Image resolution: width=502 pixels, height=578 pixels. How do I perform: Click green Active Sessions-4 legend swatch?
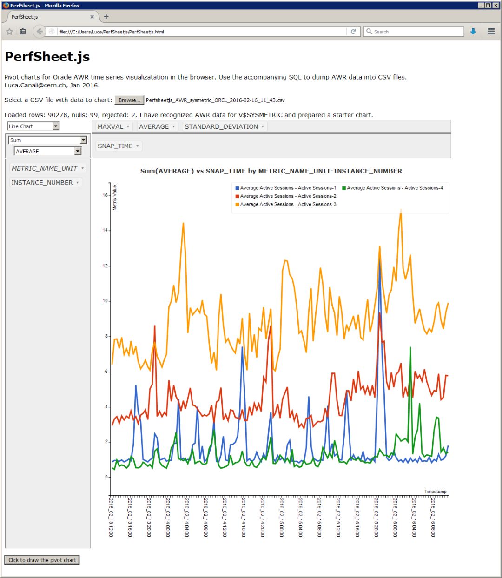pyautogui.click(x=344, y=188)
